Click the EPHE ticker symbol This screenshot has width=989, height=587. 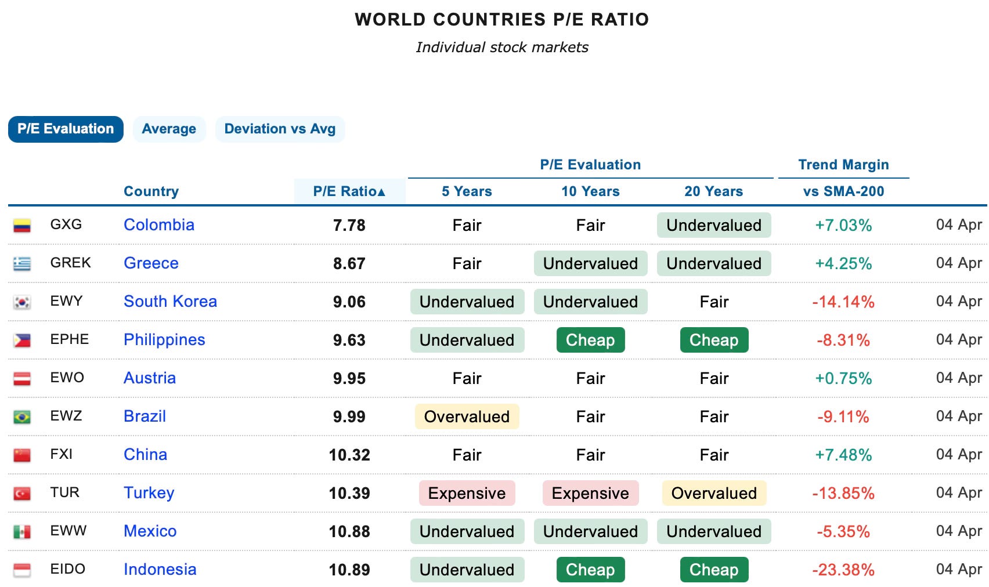70,339
